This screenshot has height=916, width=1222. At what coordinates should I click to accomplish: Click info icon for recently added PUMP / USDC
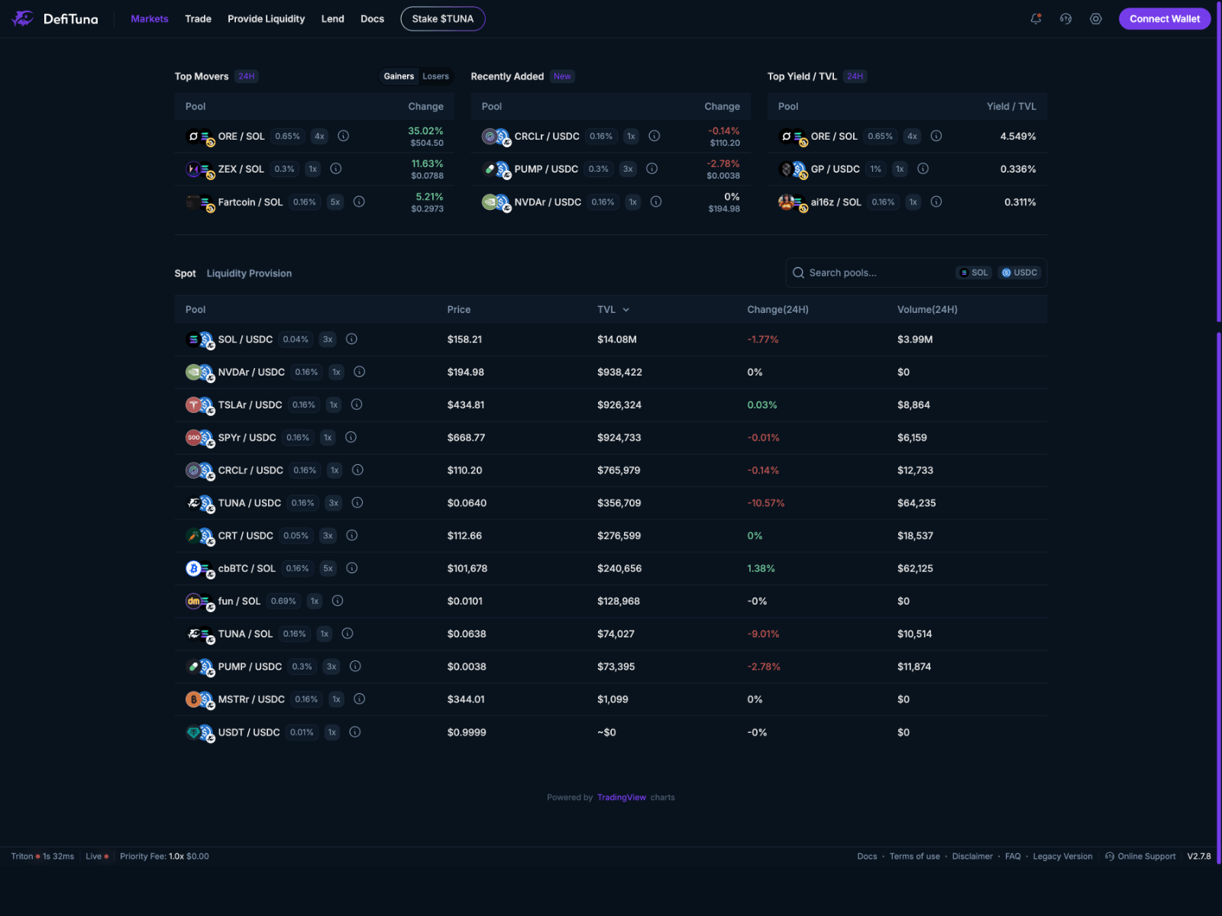tap(652, 169)
